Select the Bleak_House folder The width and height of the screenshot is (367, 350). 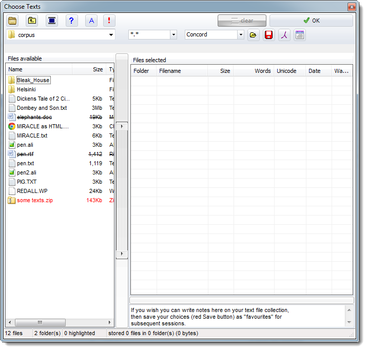[x=33, y=80]
